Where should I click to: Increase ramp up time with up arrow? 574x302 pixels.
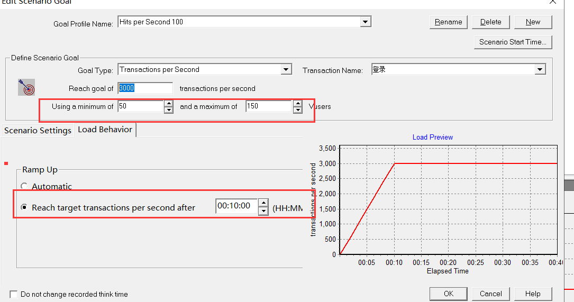pos(263,203)
